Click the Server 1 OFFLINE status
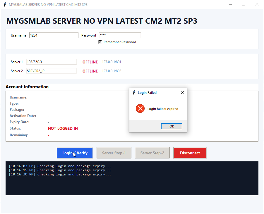Image resolution: width=264 pixels, height=214 pixels. coord(90,62)
